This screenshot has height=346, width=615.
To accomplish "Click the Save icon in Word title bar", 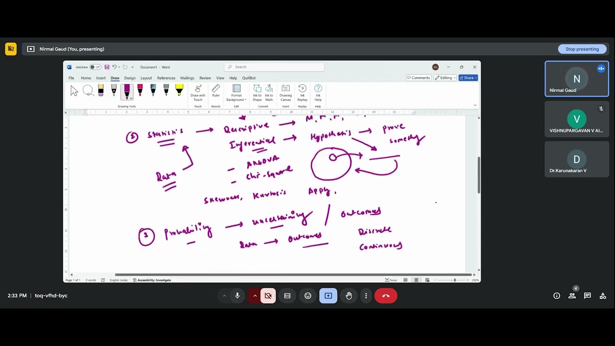I will pyautogui.click(x=107, y=67).
